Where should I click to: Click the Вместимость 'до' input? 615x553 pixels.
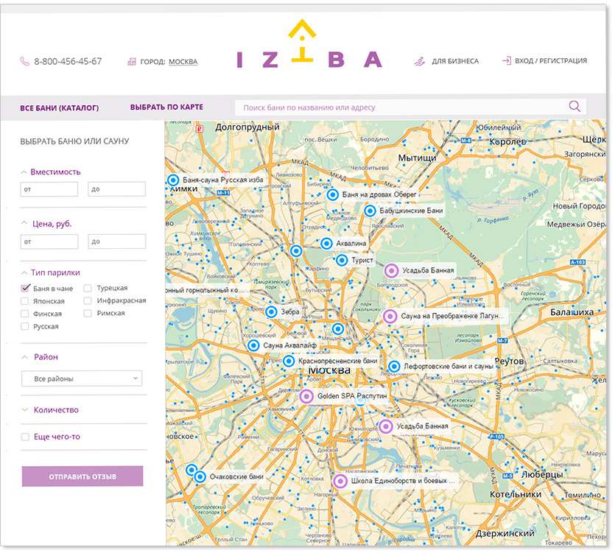pos(117,189)
